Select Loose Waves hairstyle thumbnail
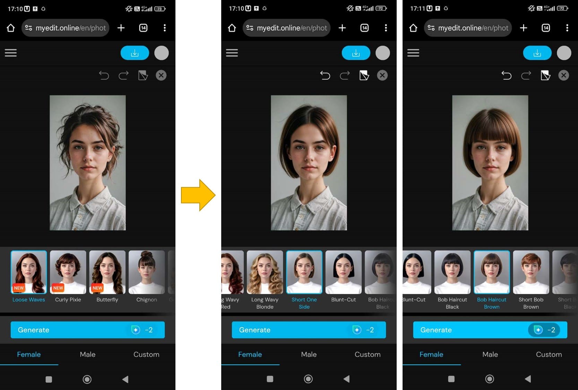Screen dimensions: 578x390 pos(29,272)
